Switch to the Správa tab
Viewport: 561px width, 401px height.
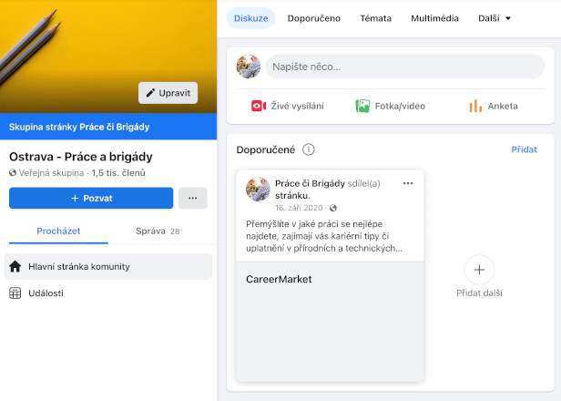158,231
